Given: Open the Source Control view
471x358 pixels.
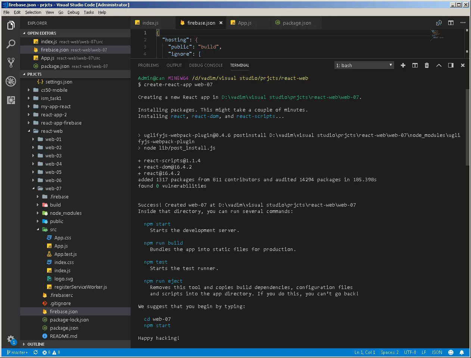Looking at the screenshot, I should tap(11, 63).
